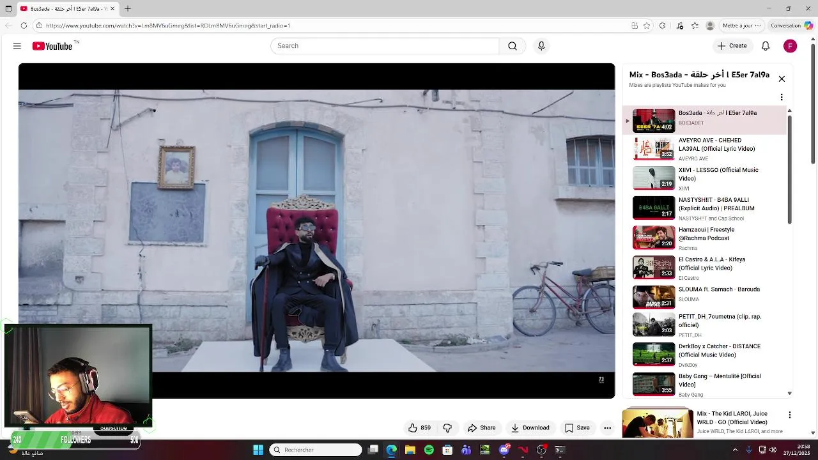This screenshot has width=818, height=460.
Task: Open Terminal from taskbar
Action: pyautogui.click(x=560, y=450)
